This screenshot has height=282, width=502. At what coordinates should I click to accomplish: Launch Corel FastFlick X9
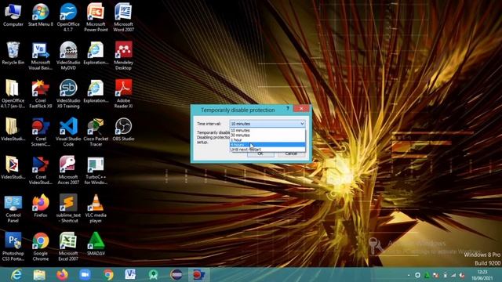41,94
